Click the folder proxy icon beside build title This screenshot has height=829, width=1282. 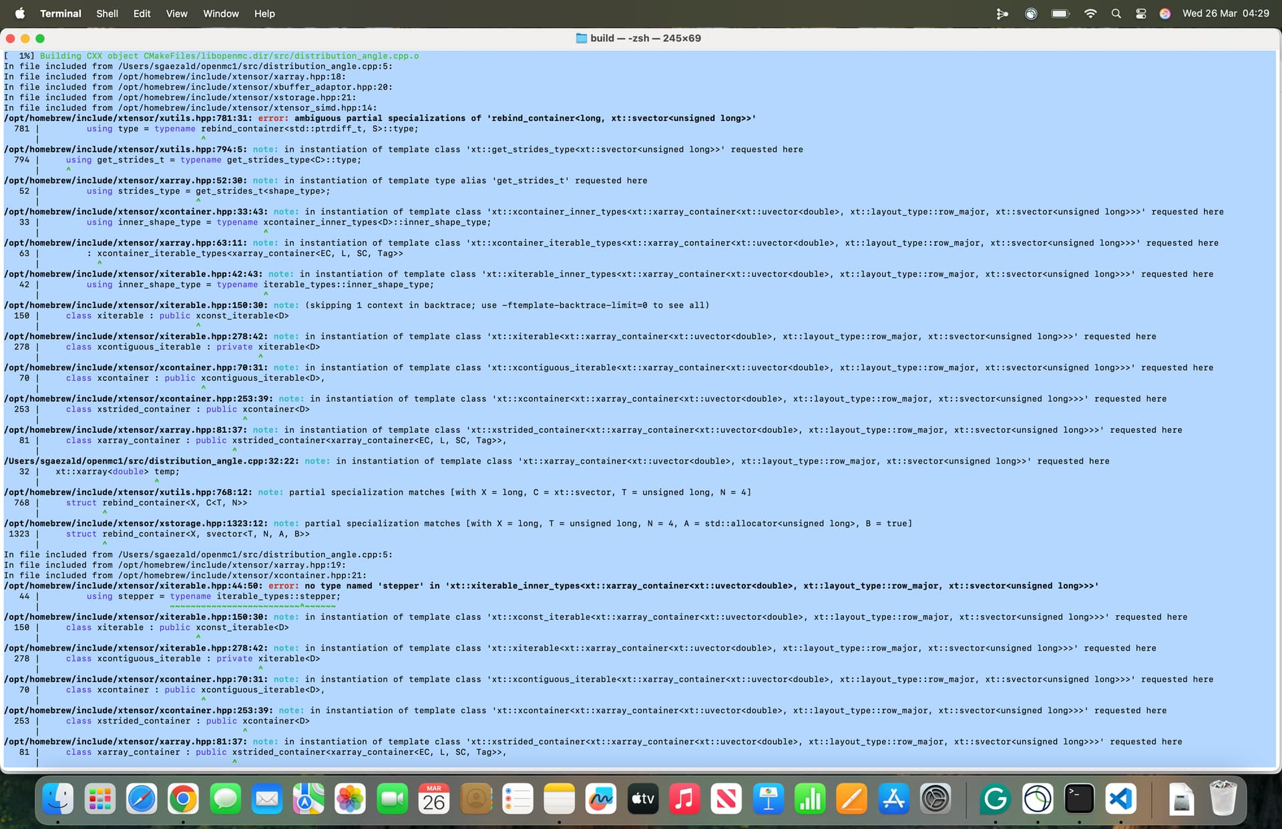pos(581,38)
